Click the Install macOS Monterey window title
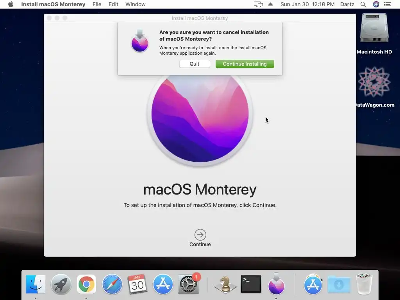The width and height of the screenshot is (400, 300). tap(200, 18)
